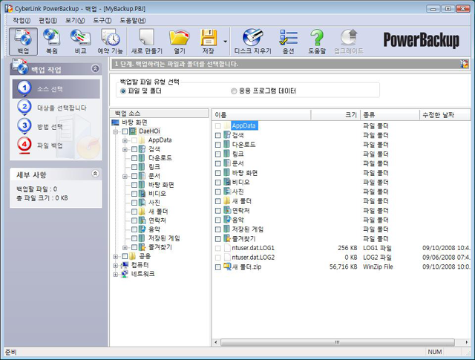Viewport: 475px width, 360px height.
Task: Check the DaeHOi checkbox in tree
Action: pos(125,131)
